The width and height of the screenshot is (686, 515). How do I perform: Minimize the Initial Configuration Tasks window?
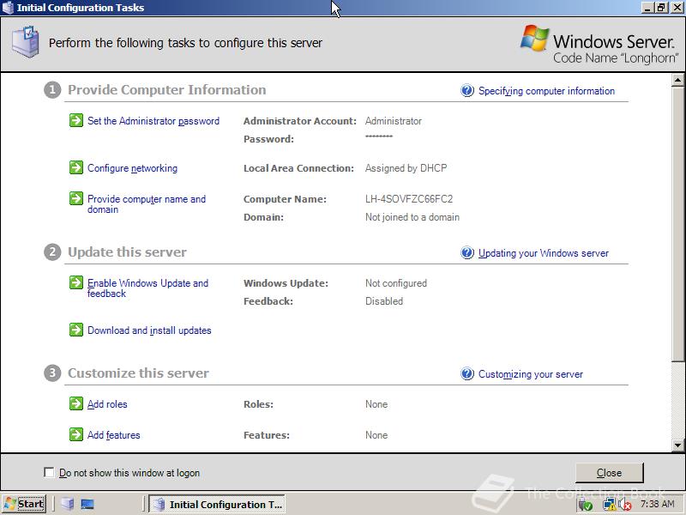coord(648,8)
